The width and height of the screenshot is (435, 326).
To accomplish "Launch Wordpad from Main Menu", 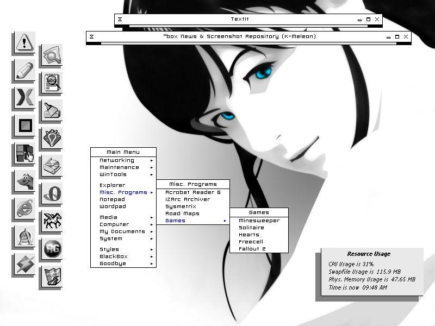I will [x=123, y=206].
